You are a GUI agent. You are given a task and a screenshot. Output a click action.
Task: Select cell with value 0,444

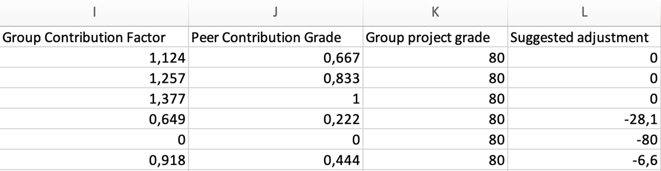coord(276,160)
